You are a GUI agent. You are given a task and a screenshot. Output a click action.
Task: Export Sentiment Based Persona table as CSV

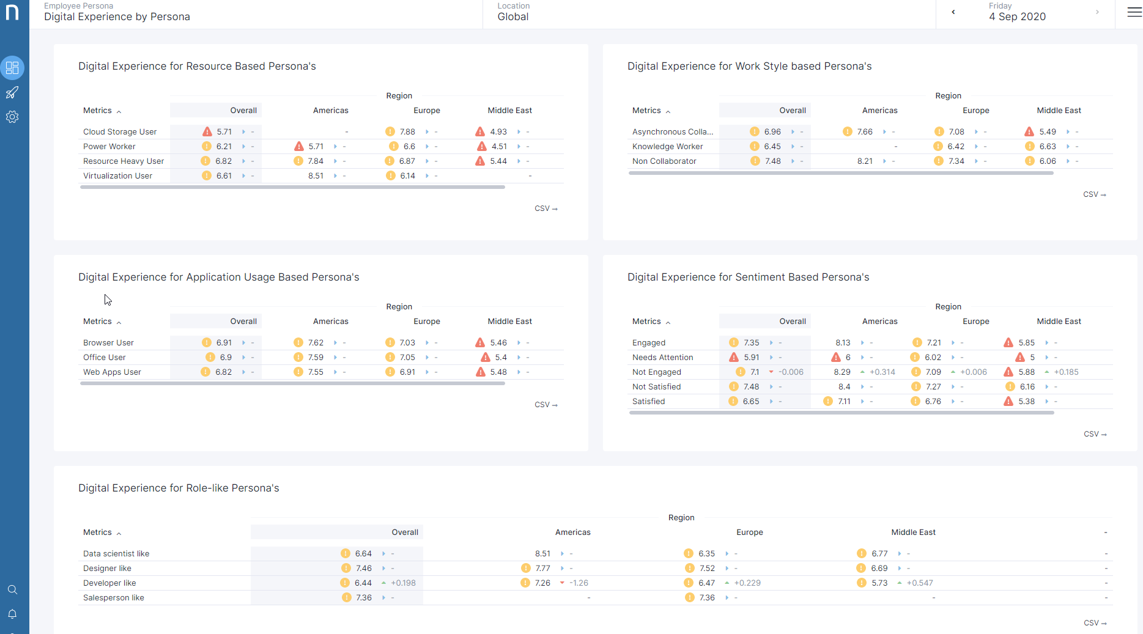tap(1095, 434)
